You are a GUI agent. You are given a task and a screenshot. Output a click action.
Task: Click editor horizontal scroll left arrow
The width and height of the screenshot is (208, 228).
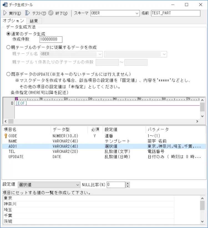click(6, 121)
